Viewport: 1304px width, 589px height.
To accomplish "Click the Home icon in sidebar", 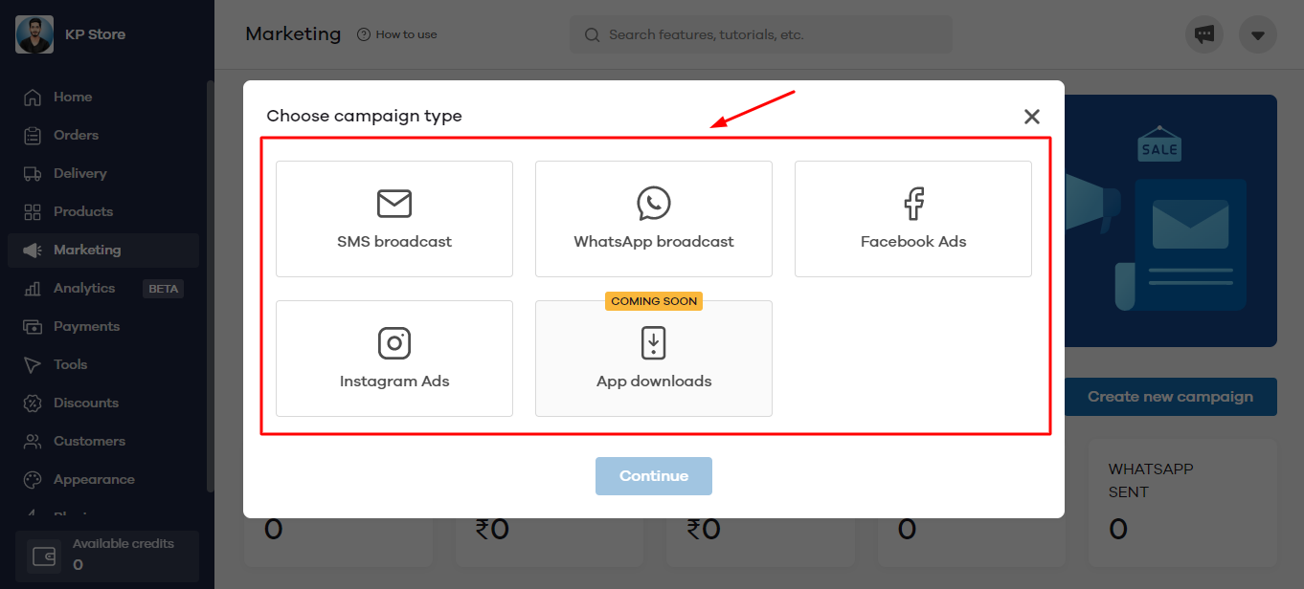I will (x=33, y=98).
